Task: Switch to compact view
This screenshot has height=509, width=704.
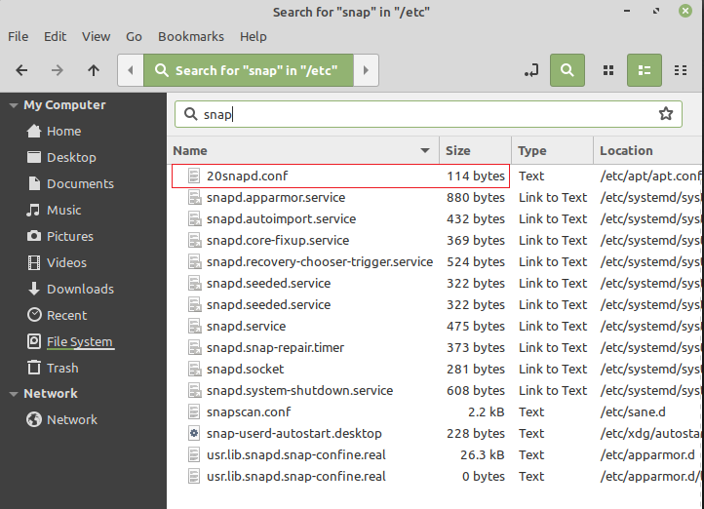Action: click(679, 70)
